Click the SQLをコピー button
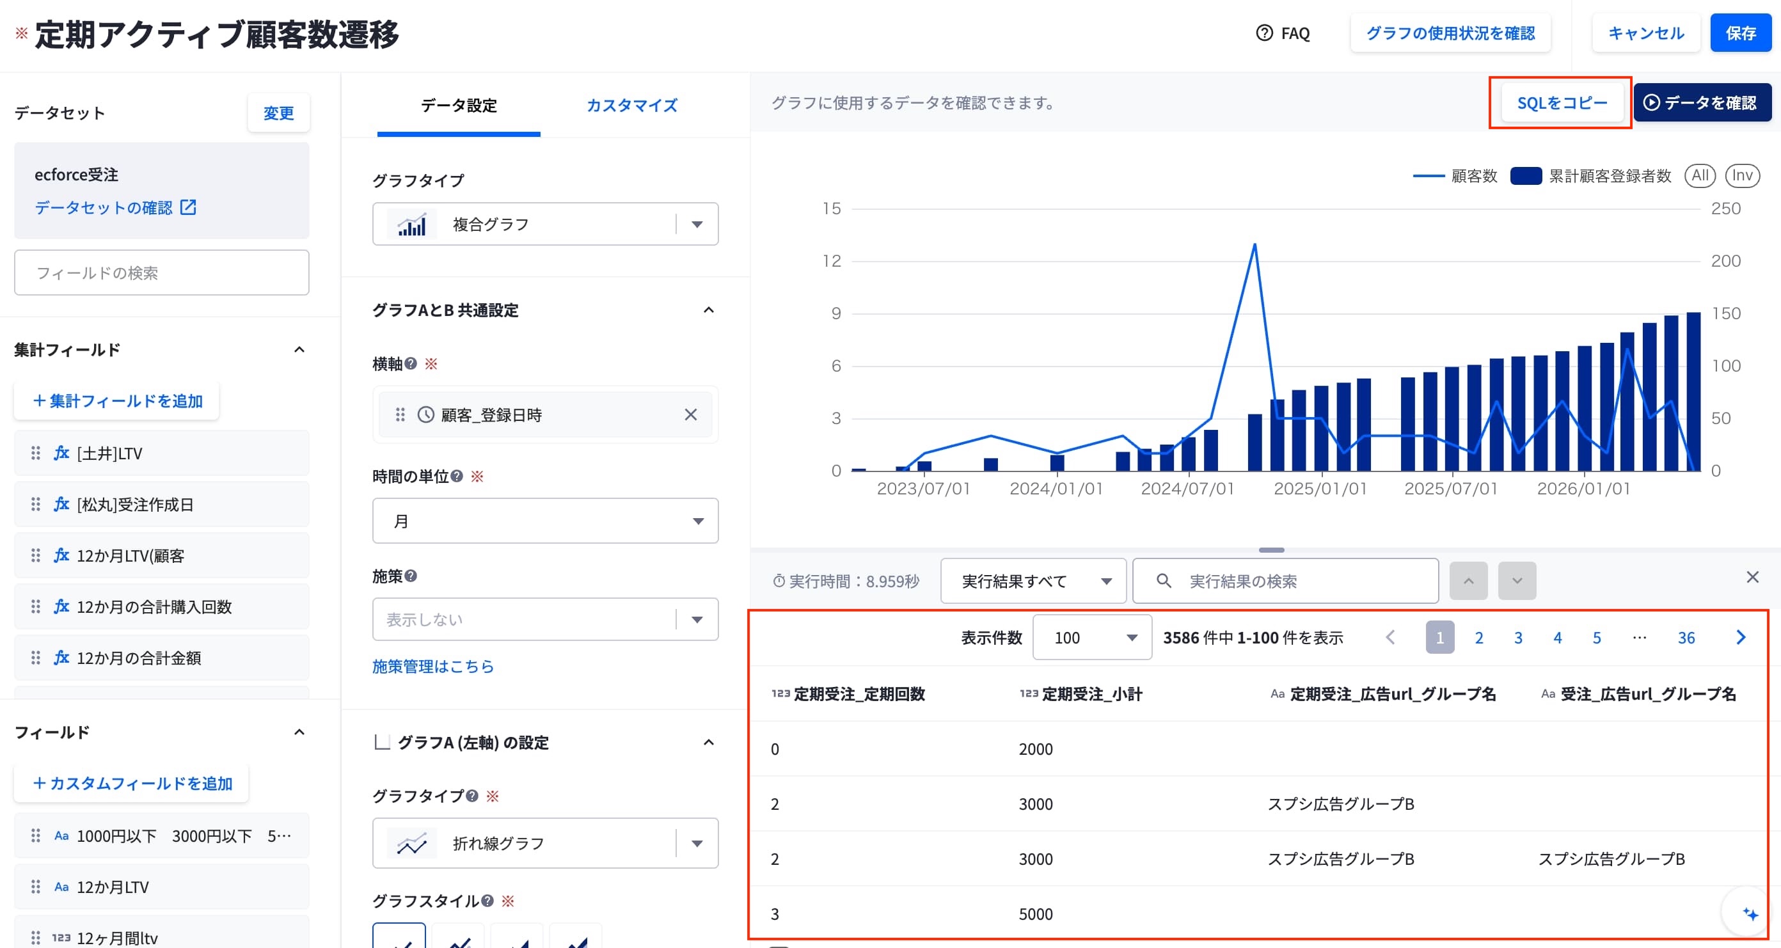Screen dimensions: 1781x948 (1562, 103)
